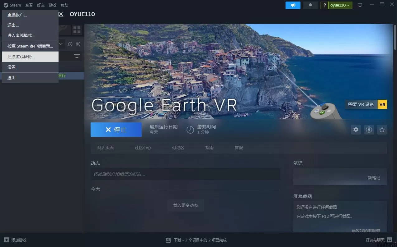Click the play sessions icon next to clock
397x247 pixels.
coord(78,44)
